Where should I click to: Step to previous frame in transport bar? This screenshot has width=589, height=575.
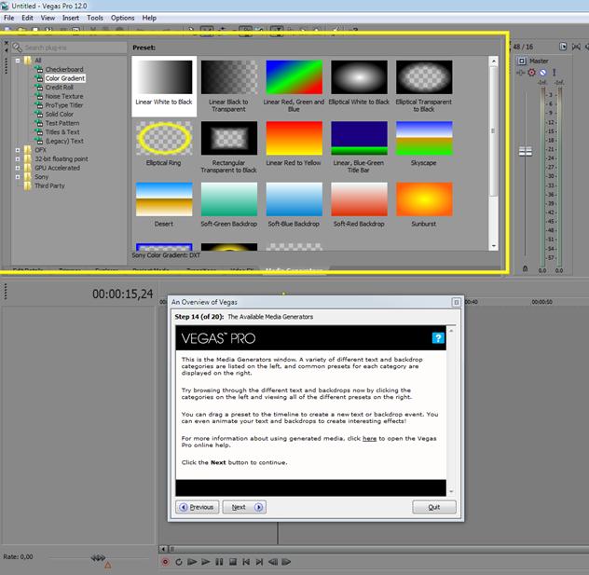[x=273, y=562]
